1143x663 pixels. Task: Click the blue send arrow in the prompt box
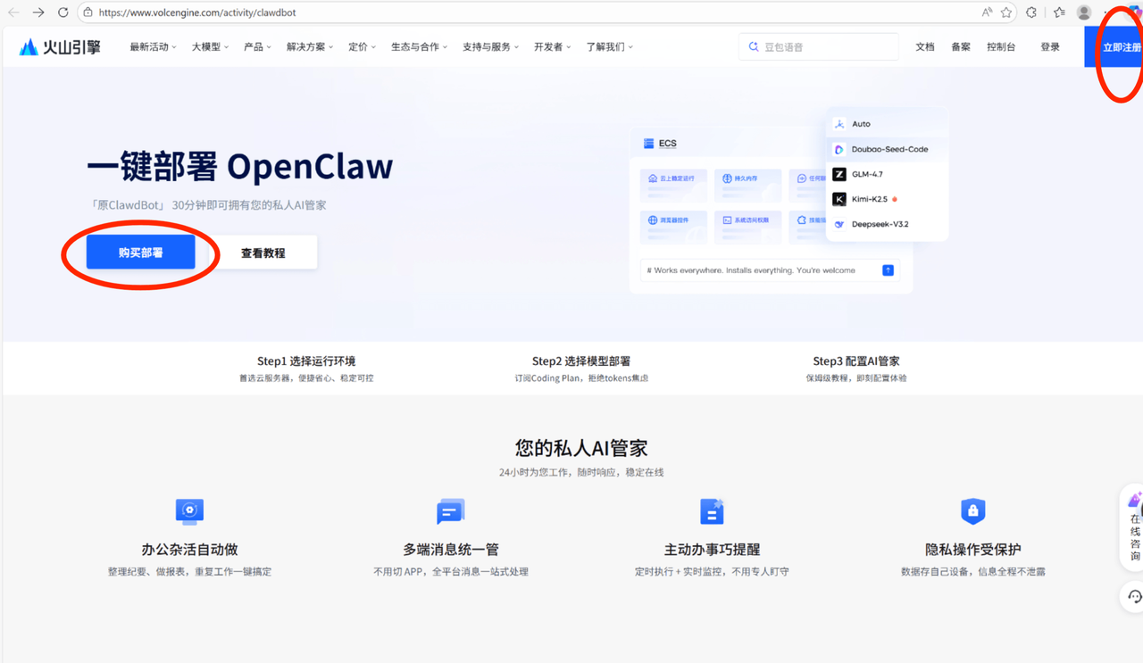click(x=888, y=270)
